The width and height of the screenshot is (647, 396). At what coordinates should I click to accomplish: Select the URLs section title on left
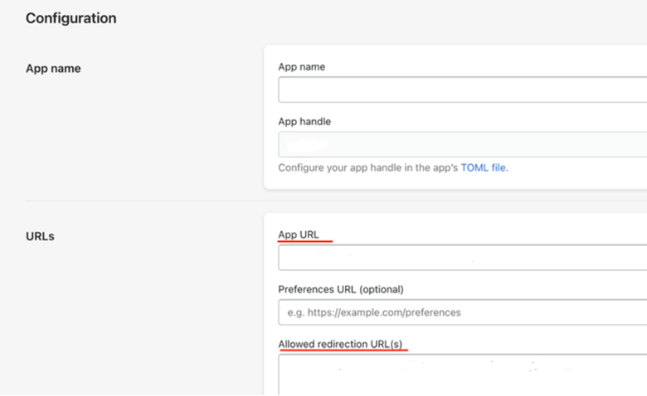[x=40, y=236]
